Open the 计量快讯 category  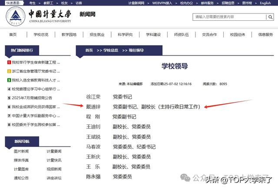[54, 160]
